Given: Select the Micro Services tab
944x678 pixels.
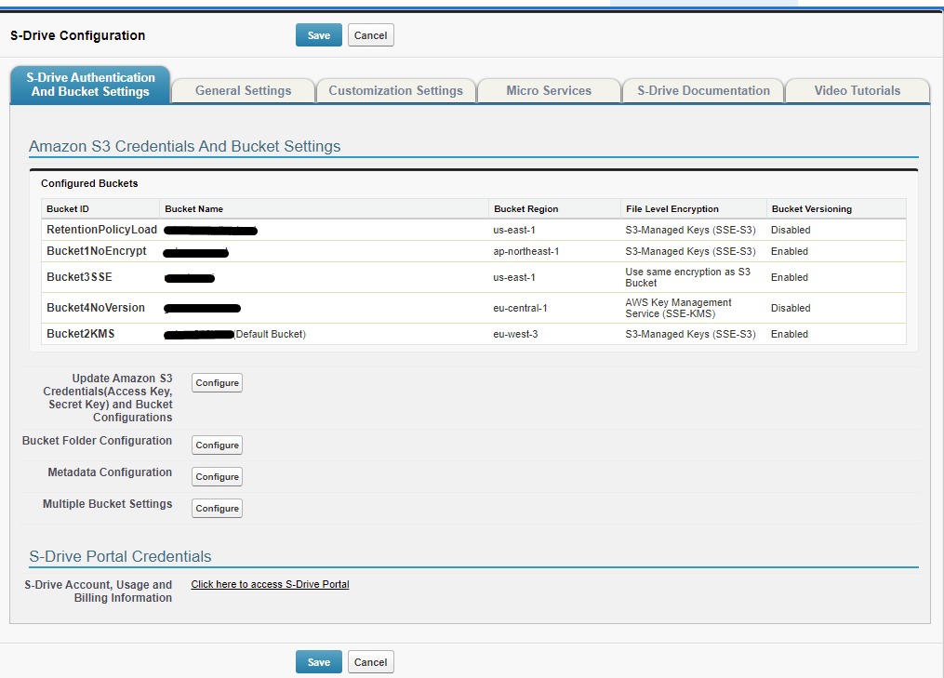Looking at the screenshot, I should tap(548, 90).
